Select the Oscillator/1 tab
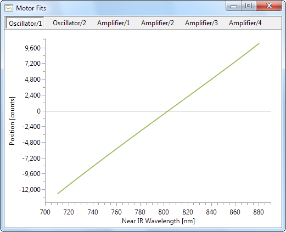Image resolution: width=286 pixels, height=232 pixels. (25, 23)
